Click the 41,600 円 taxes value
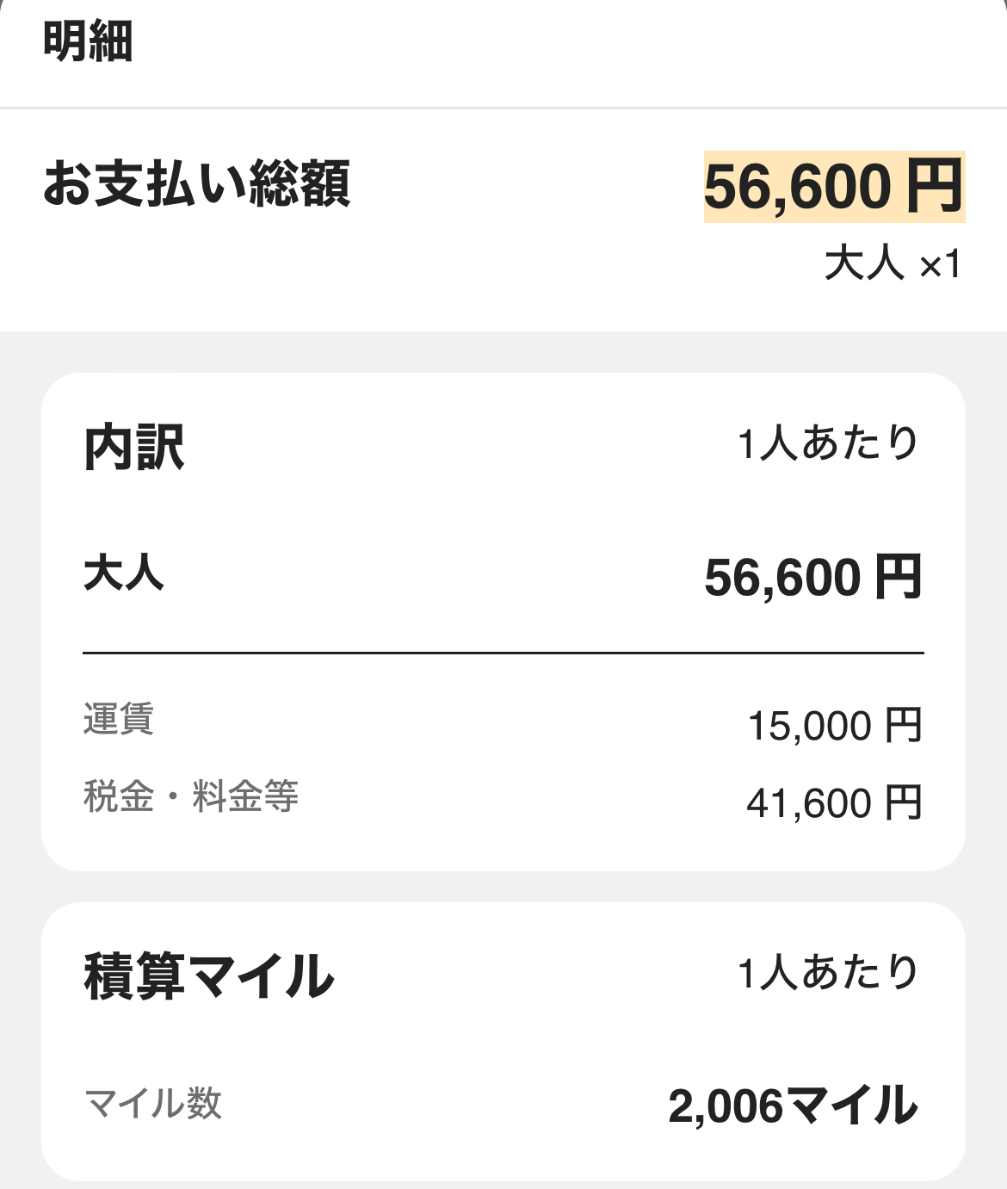 pyautogui.click(x=835, y=803)
